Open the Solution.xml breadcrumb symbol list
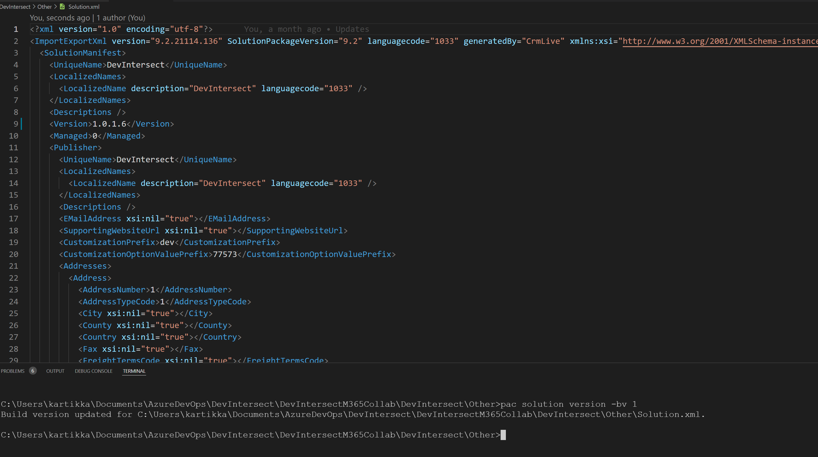Screen dimensions: 818x457 84,7
